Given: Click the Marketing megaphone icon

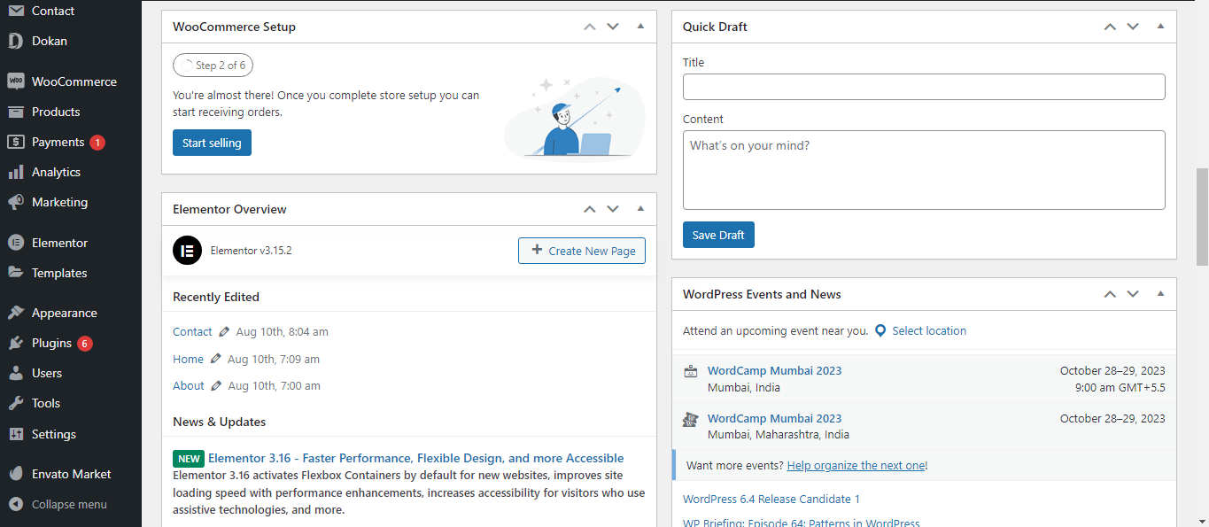Looking at the screenshot, I should point(16,202).
